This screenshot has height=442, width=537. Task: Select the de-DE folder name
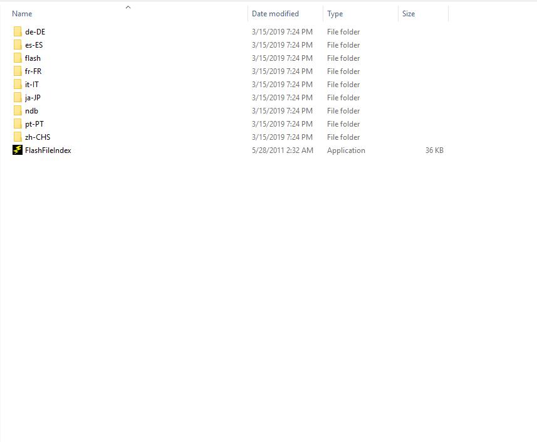35,32
